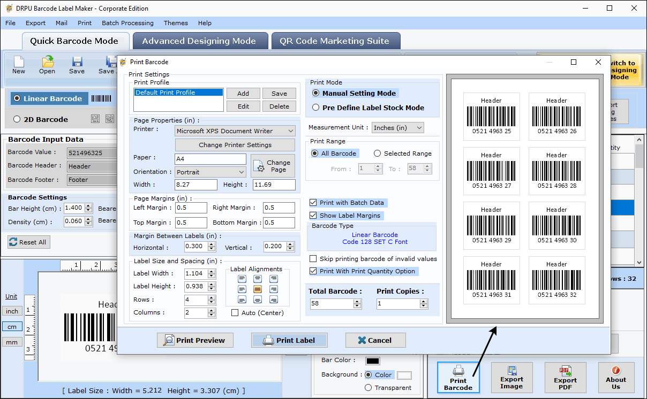The width and height of the screenshot is (647, 399).
Task: Enable Skip printing barcode of invalid values
Action: (313, 259)
